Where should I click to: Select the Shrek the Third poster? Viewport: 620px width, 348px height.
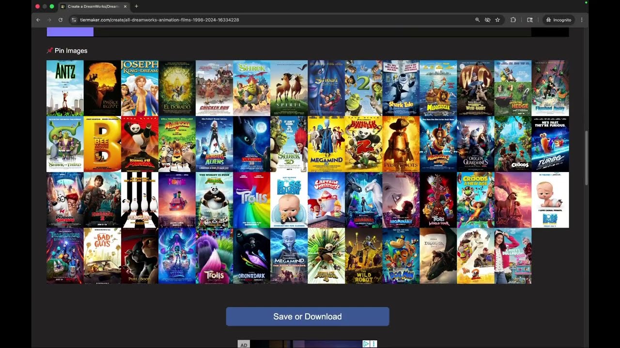click(65, 144)
